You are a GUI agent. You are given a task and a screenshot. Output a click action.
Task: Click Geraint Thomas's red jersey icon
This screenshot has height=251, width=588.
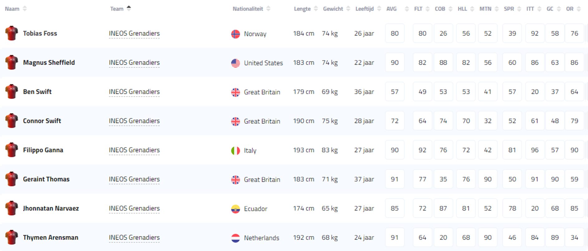coord(12,179)
